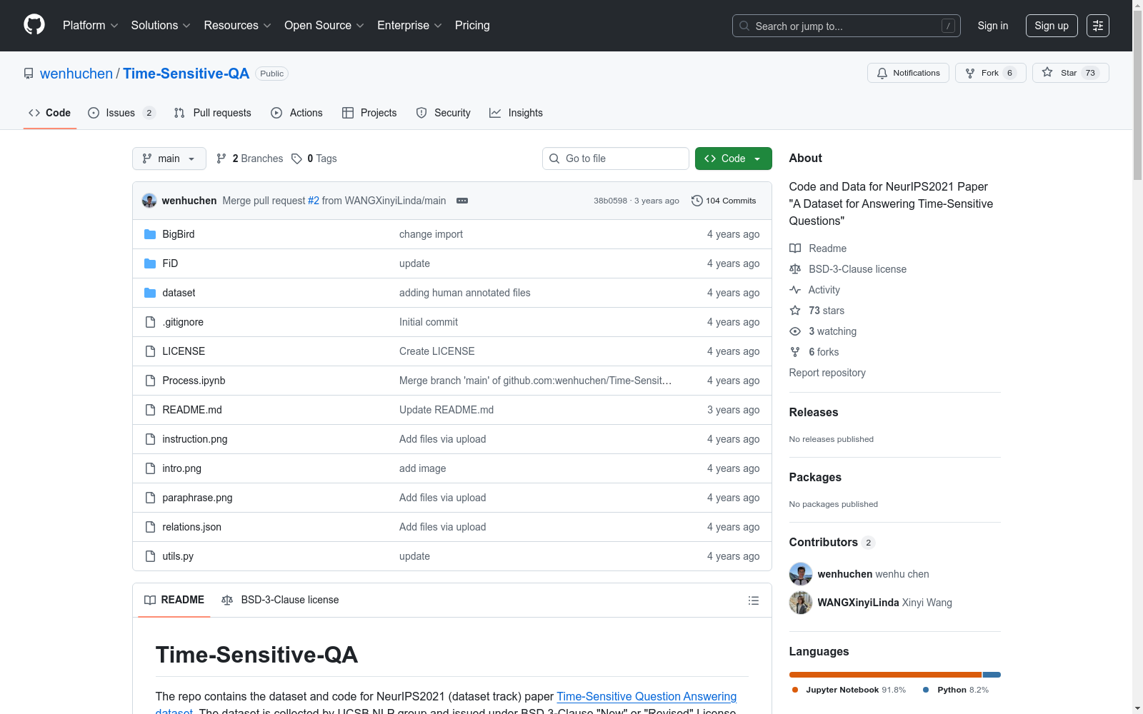Open the Security tab
Image resolution: width=1143 pixels, height=714 pixels.
pos(444,113)
